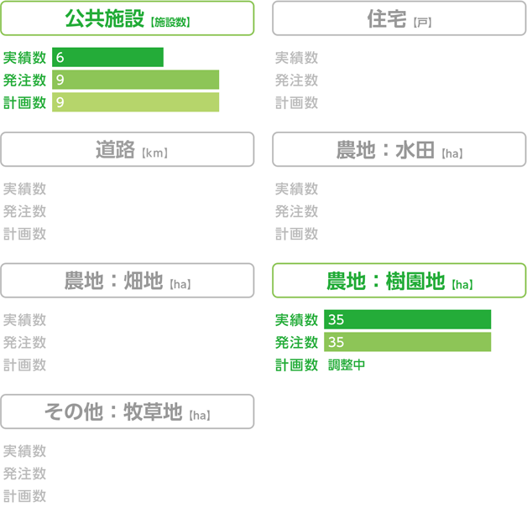Select the 農地:水田 header box

click(x=399, y=149)
